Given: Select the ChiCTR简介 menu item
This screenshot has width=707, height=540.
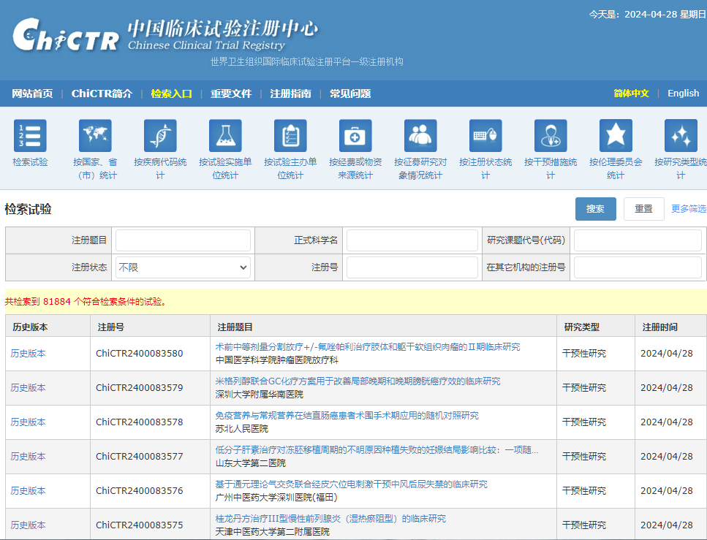Looking at the screenshot, I should coord(101,94).
